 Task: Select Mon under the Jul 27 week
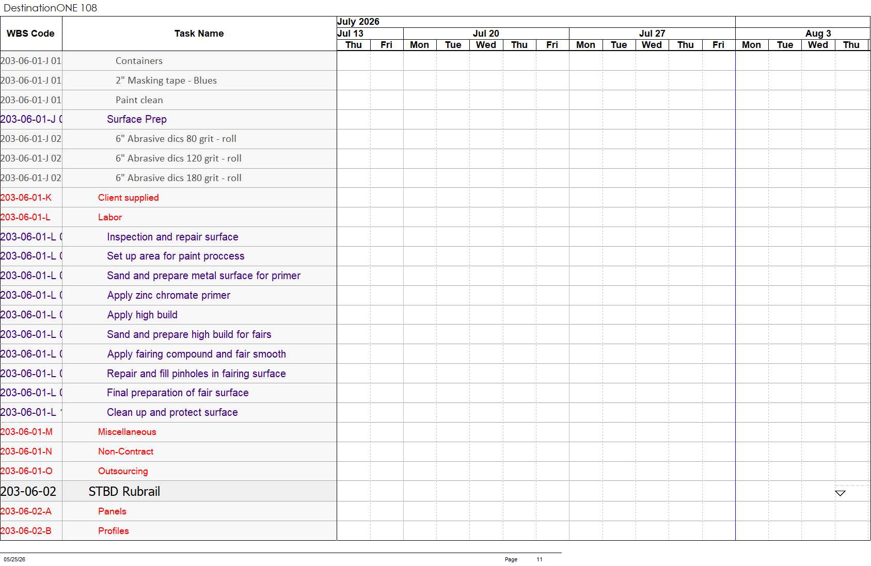click(585, 45)
